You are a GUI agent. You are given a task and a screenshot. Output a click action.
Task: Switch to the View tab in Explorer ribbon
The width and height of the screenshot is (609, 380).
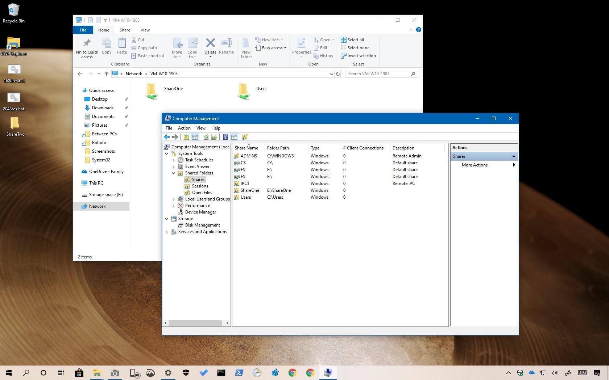(145, 30)
